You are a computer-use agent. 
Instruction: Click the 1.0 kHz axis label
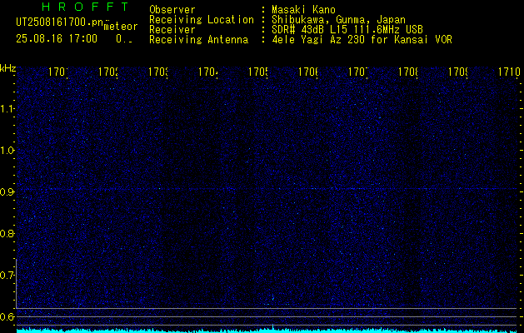click(x=7, y=151)
